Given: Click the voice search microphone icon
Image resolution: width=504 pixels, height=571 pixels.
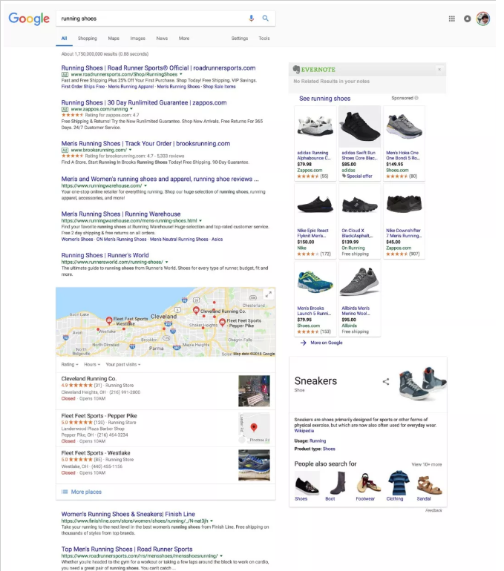Looking at the screenshot, I should pyautogui.click(x=251, y=19).
